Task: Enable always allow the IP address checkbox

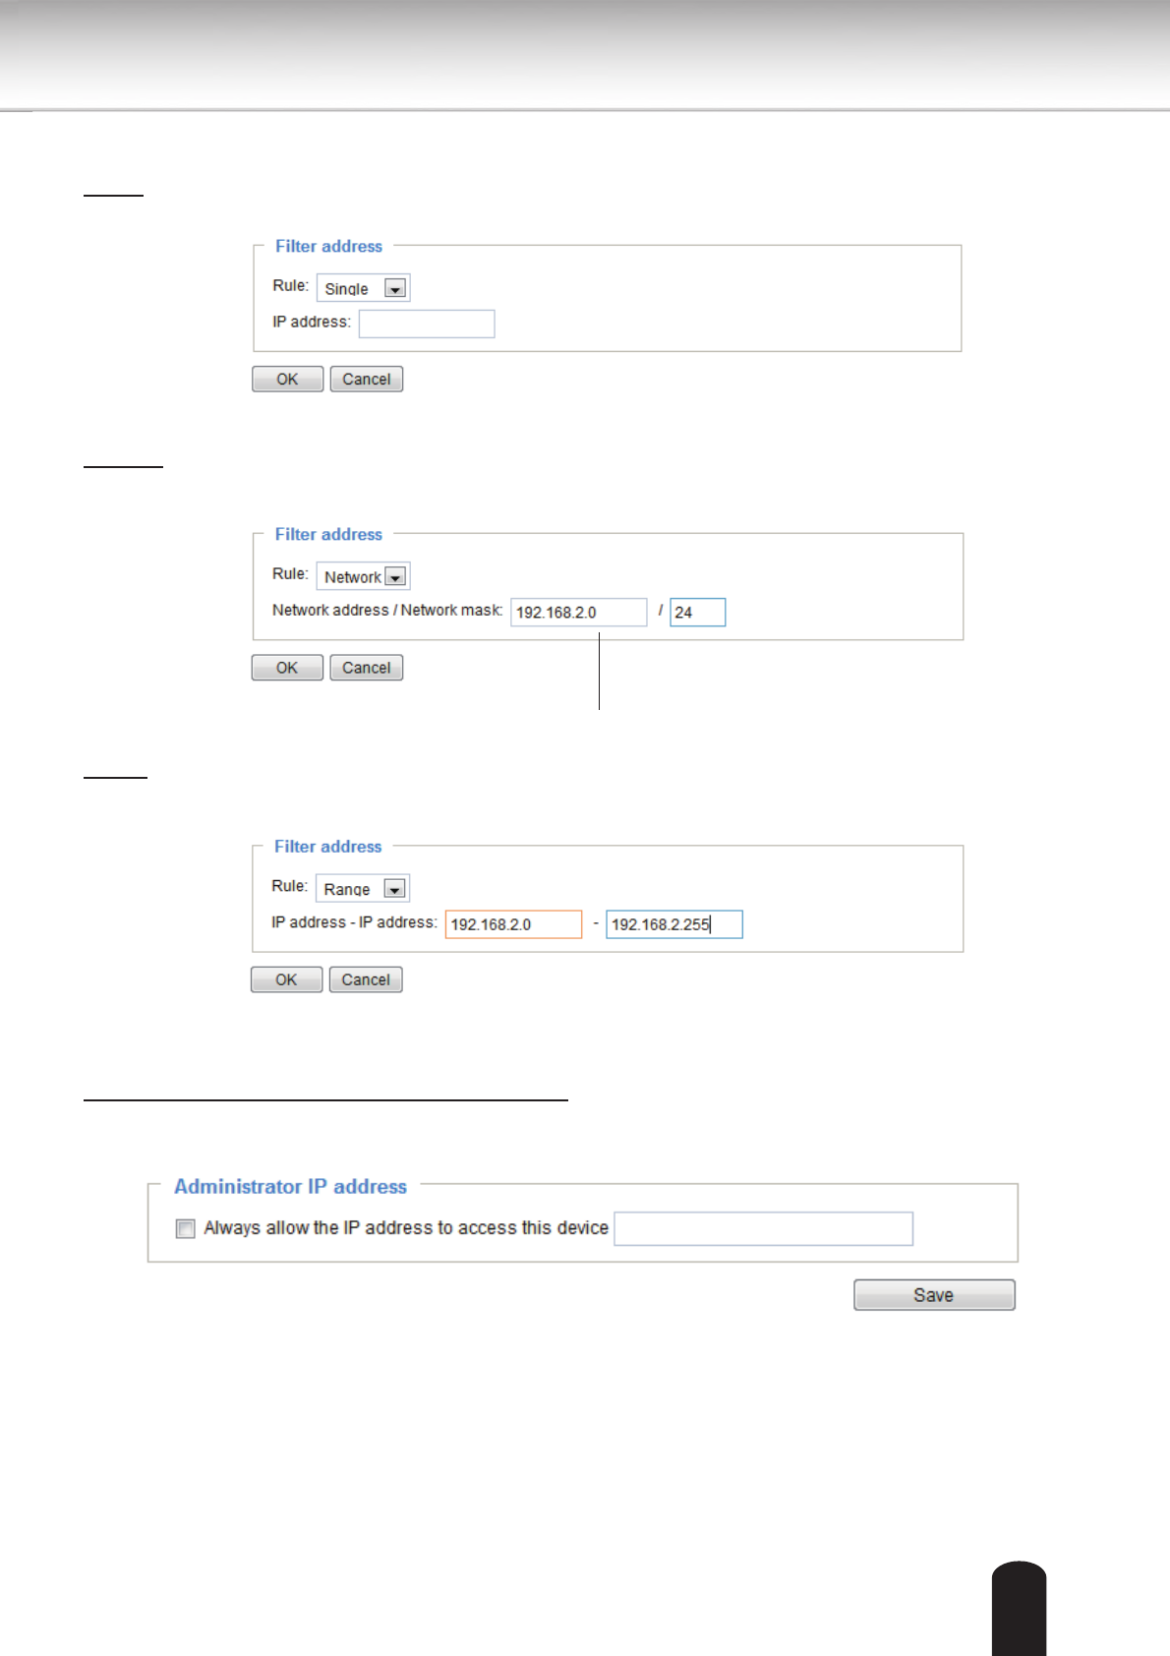Action: [x=186, y=1228]
